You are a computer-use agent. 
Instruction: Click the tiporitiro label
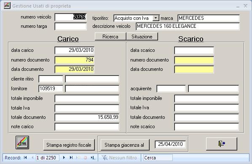coord(100,18)
